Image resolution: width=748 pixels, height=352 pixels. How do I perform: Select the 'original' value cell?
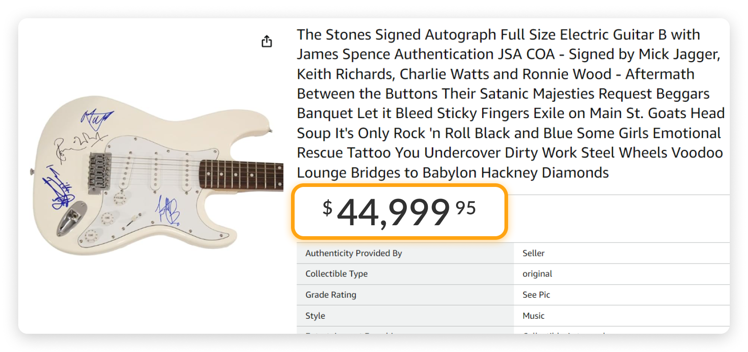(537, 274)
